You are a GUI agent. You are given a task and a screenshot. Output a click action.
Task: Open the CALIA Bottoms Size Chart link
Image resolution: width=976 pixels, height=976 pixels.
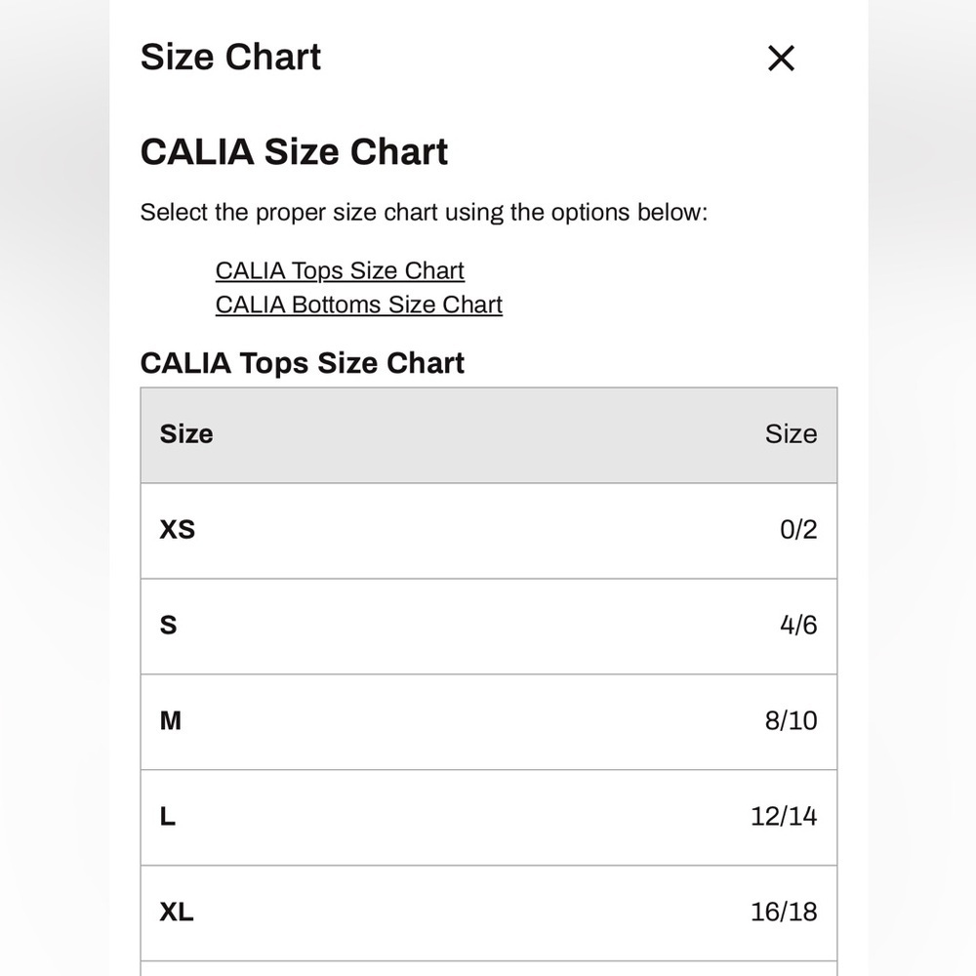[x=358, y=305]
